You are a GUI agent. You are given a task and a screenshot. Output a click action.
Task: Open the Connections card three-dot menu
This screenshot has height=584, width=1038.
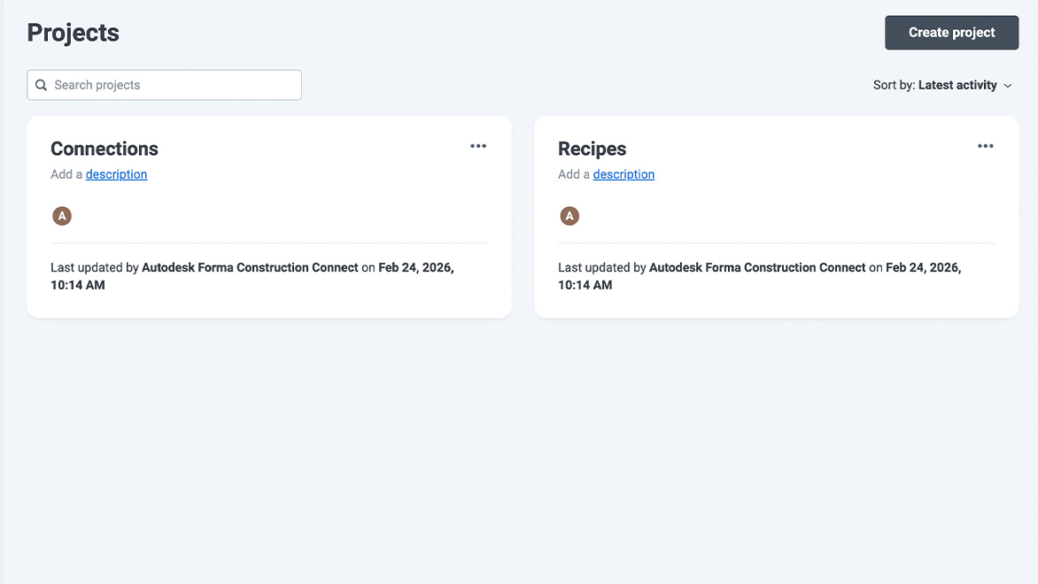coord(478,146)
